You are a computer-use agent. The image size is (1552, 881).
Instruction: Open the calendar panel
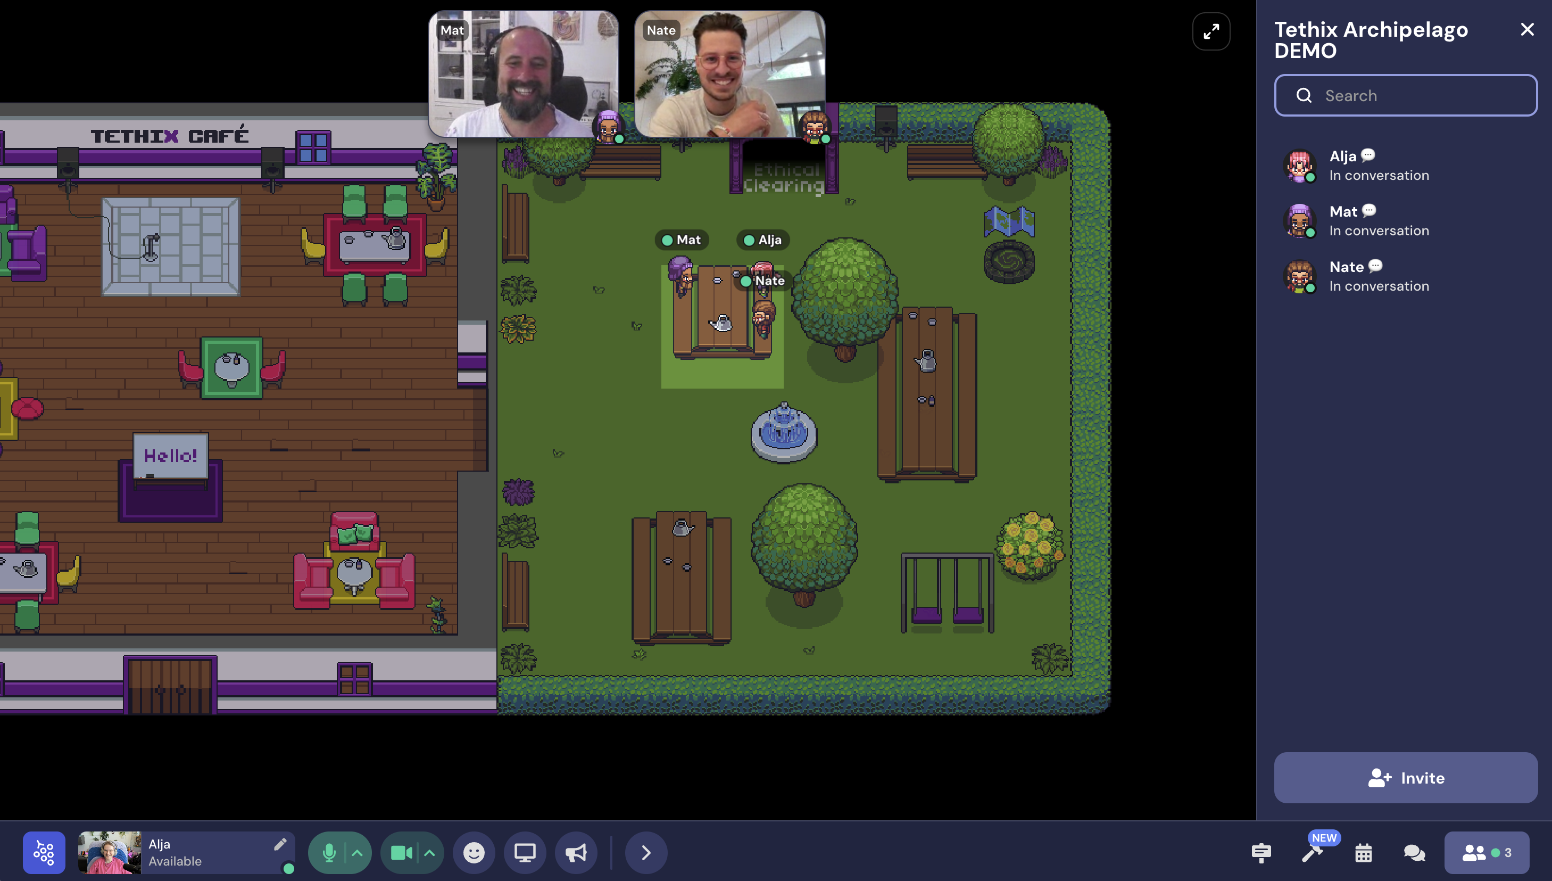pos(1363,853)
